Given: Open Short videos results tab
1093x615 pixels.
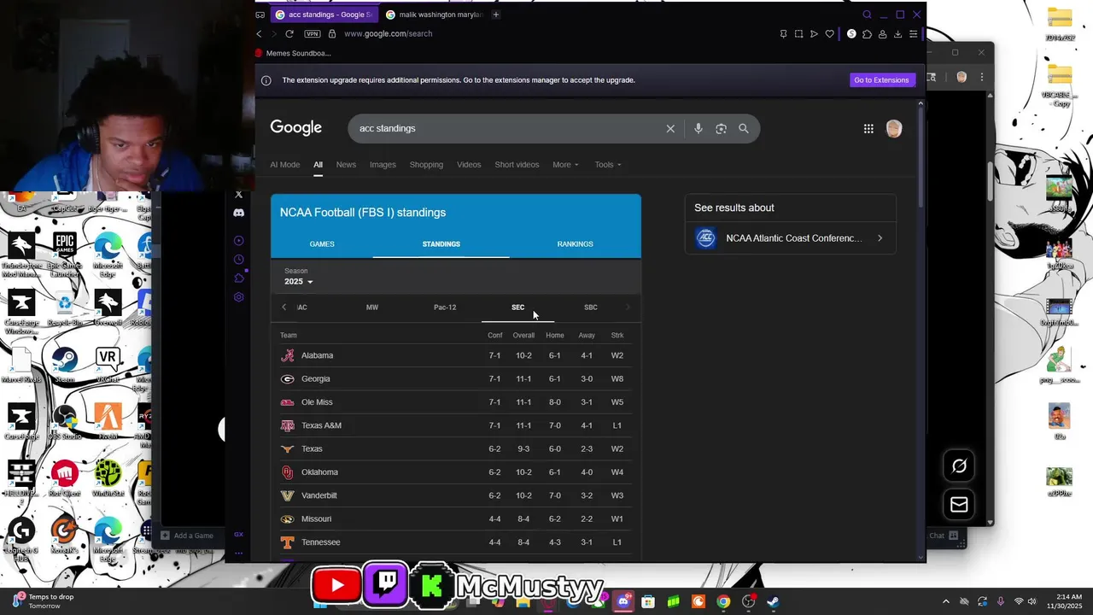Looking at the screenshot, I should [517, 164].
